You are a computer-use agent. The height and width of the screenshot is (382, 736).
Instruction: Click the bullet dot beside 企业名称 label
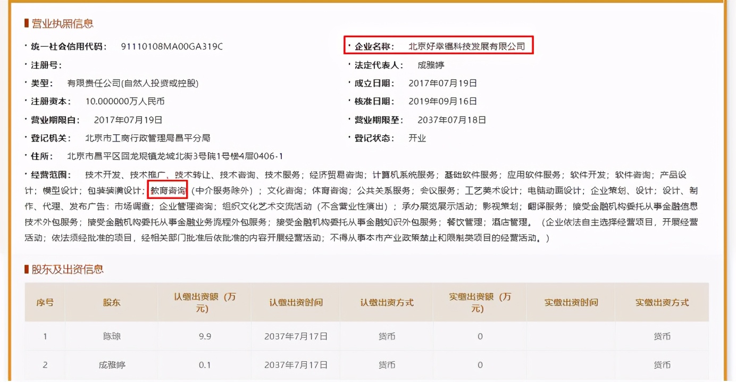(x=350, y=46)
